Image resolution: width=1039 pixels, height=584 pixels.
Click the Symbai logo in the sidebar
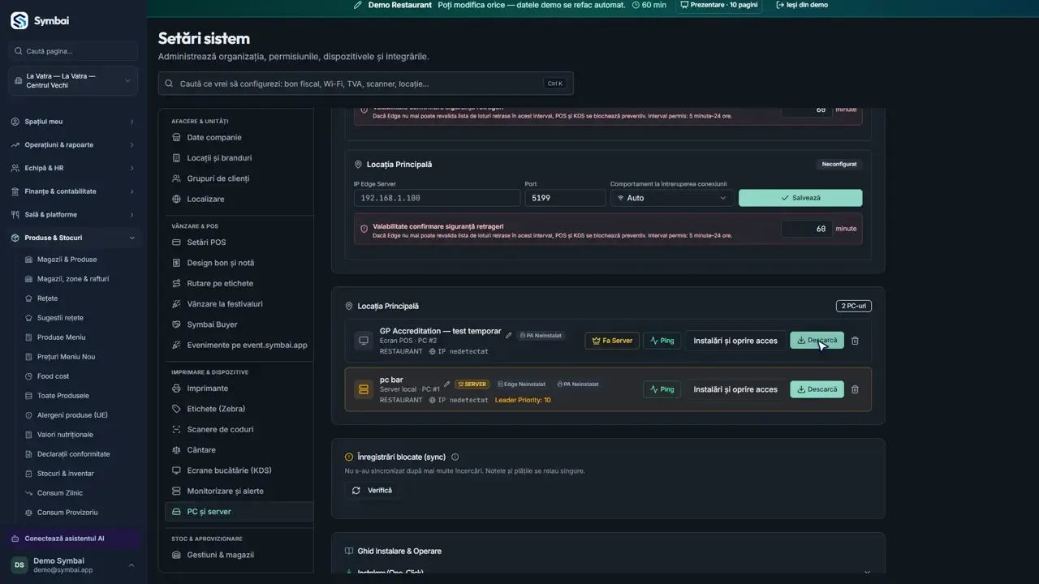point(19,21)
